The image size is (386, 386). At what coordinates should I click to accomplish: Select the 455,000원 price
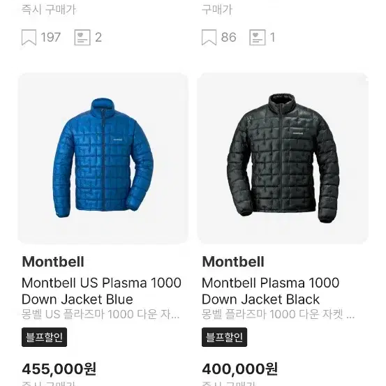click(59, 369)
